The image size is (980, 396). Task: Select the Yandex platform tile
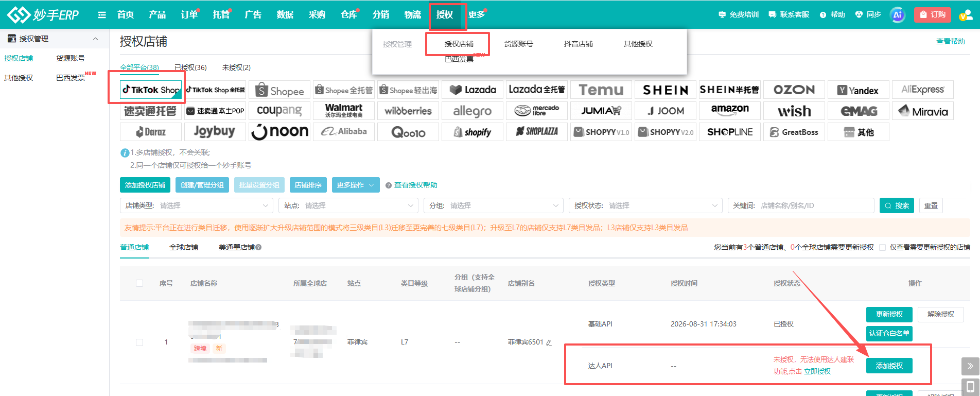(859, 90)
